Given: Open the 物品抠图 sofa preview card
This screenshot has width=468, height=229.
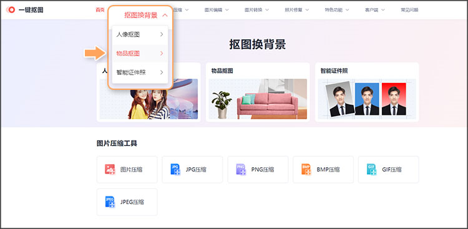Looking at the screenshot, I should click(x=258, y=92).
